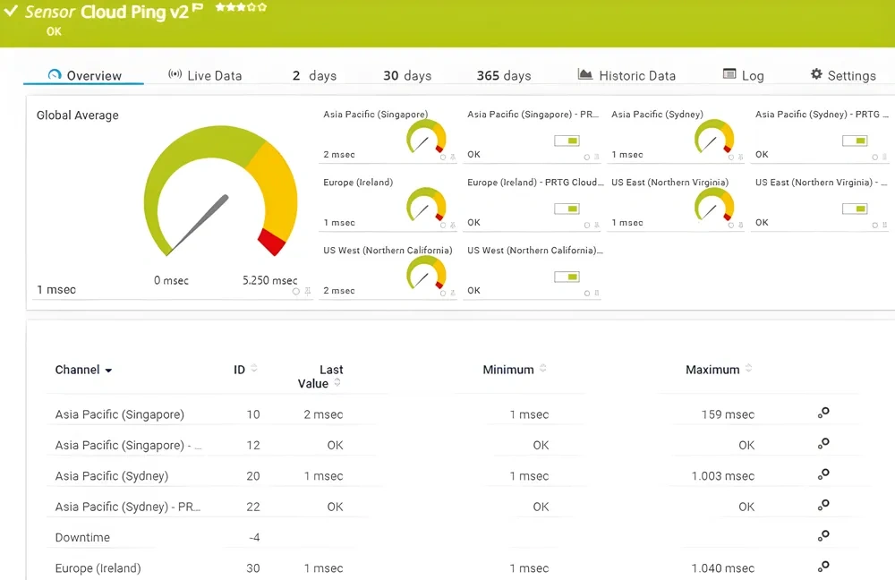Viewport: 895px width, 580px height.
Task: Open the Log tab
Action: point(743,75)
